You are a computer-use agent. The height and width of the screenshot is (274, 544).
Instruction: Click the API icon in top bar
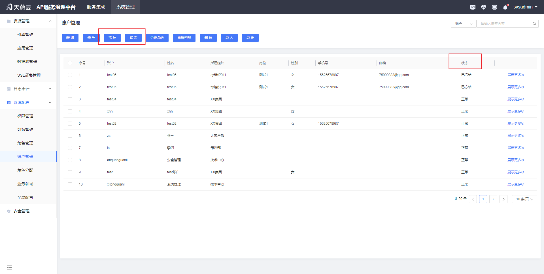click(x=473, y=7)
